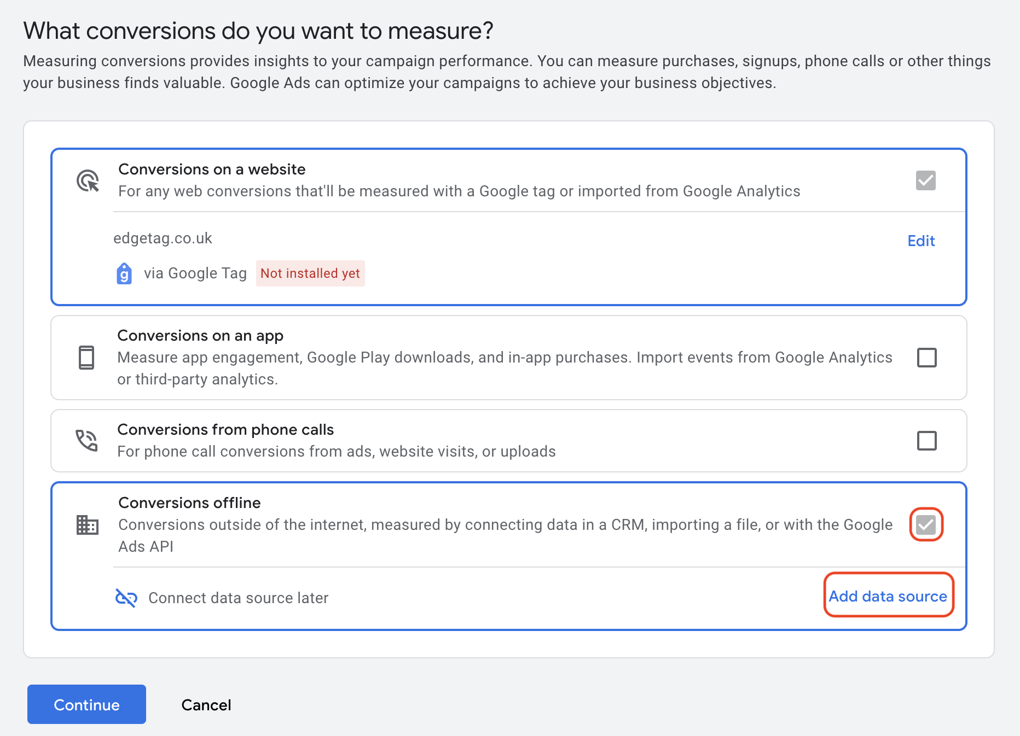This screenshot has height=736, width=1020.
Task: Uncheck the Conversions offline checkbox
Action: click(926, 525)
